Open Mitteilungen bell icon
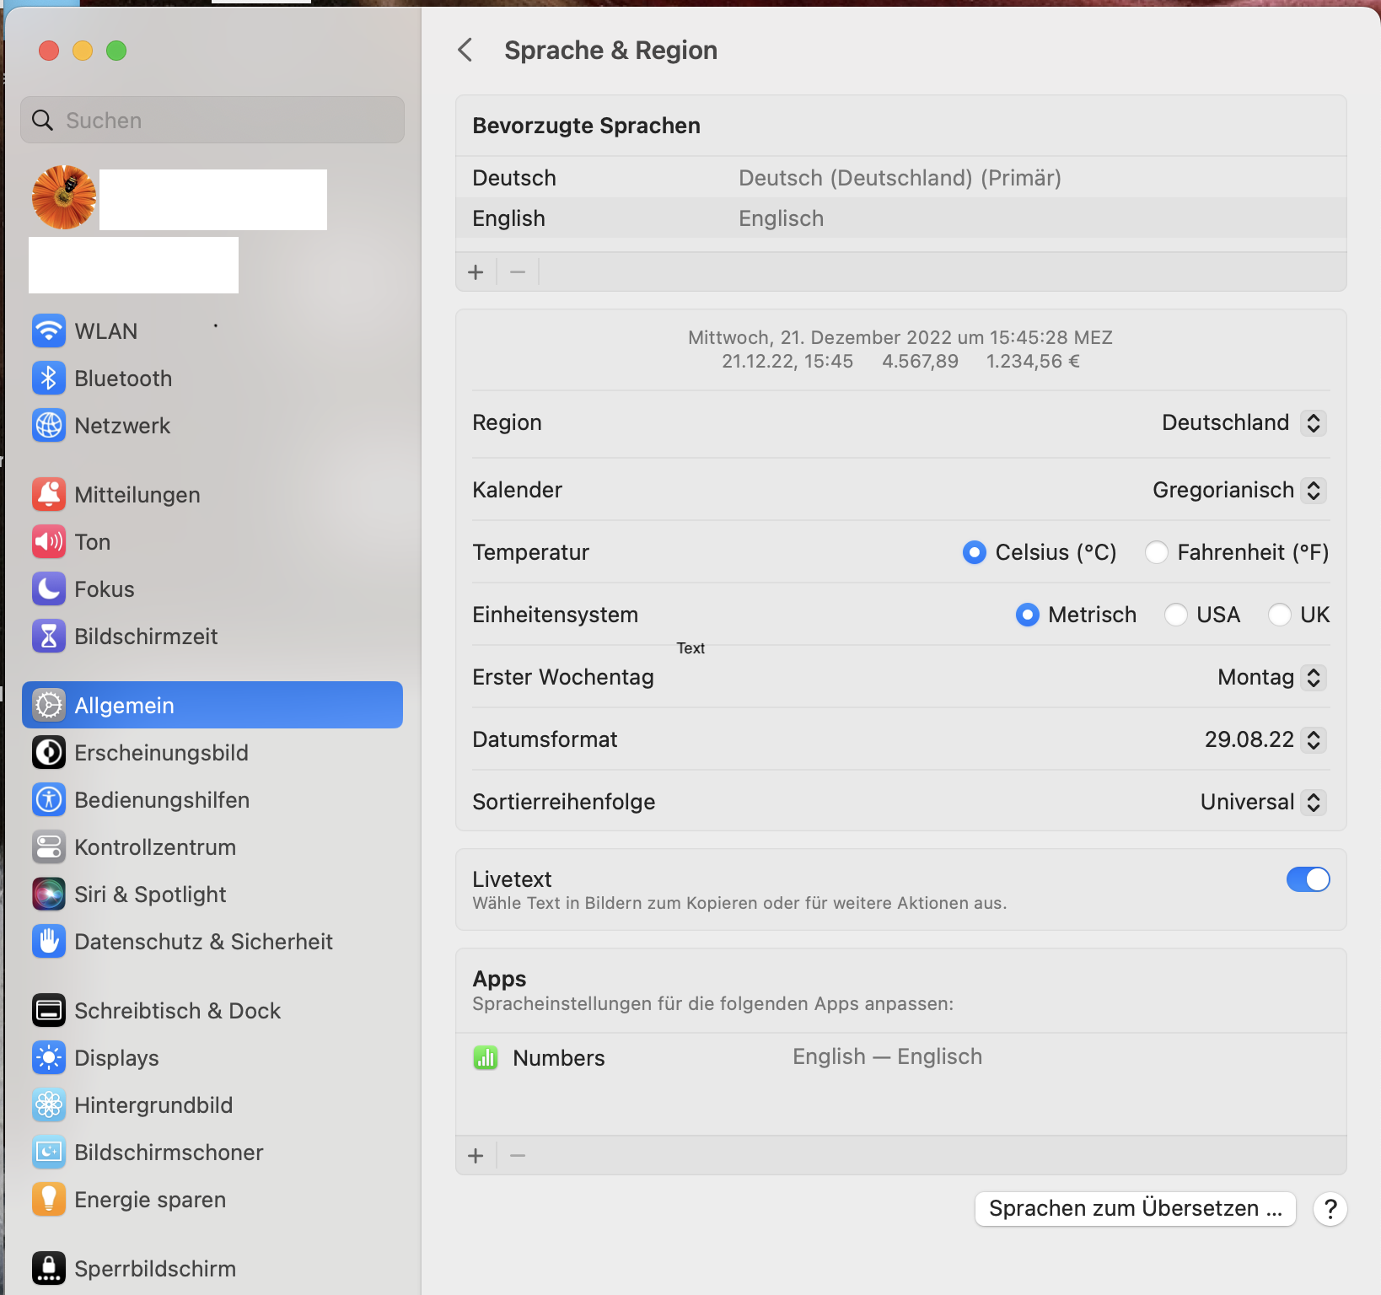This screenshot has width=1381, height=1295. 49,494
